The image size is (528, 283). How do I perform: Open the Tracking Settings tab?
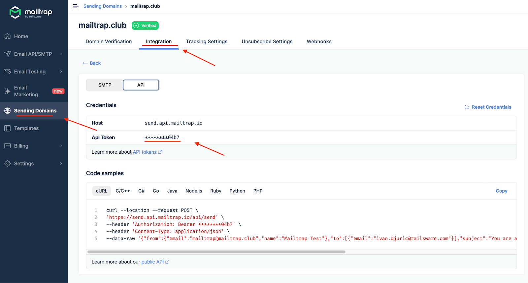[x=207, y=41]
